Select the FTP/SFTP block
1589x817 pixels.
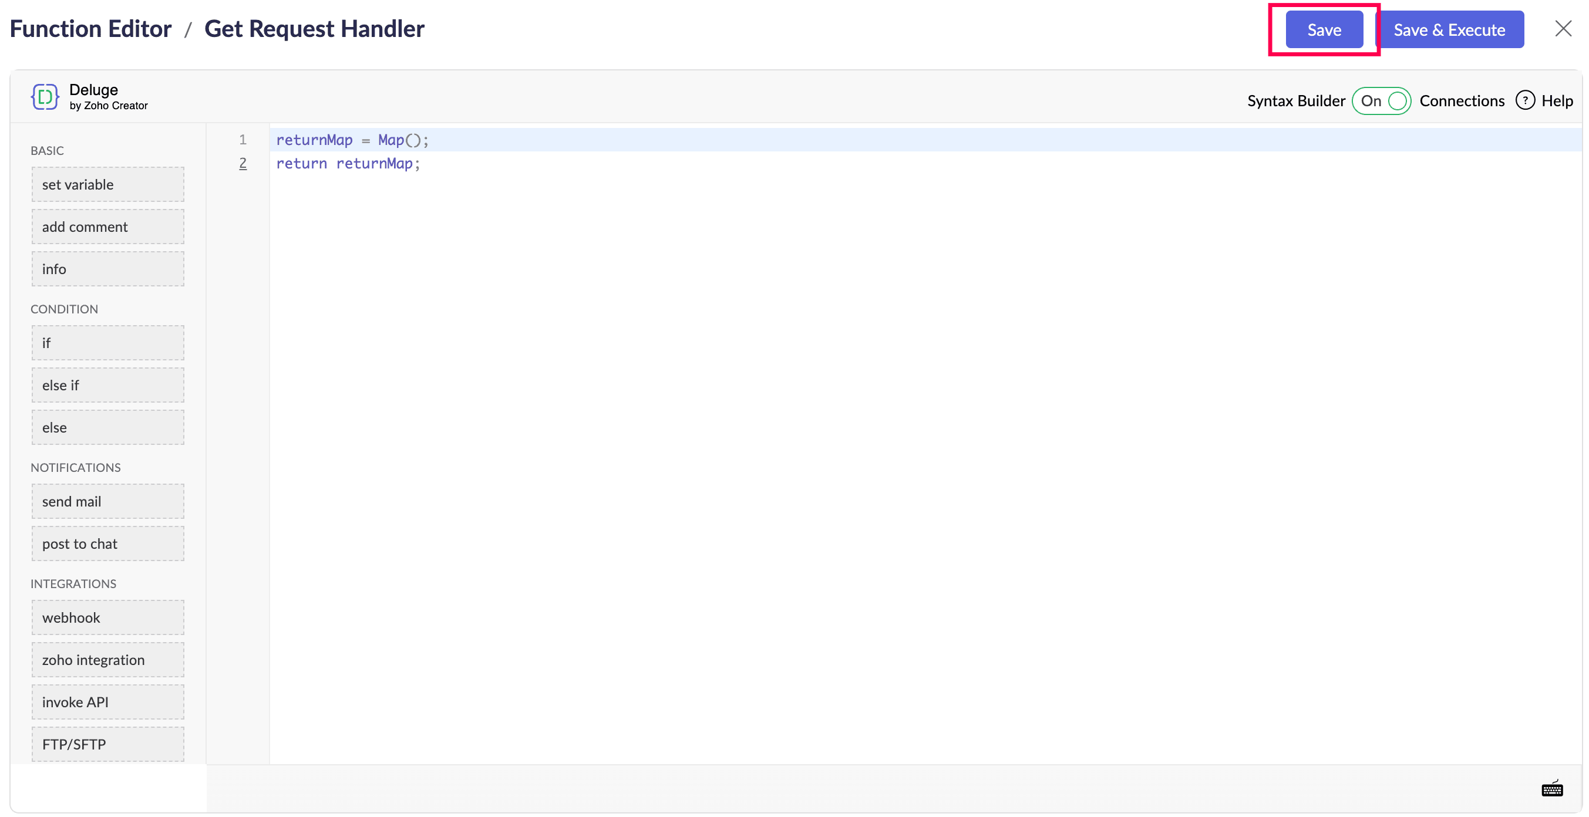click(108, 744)
